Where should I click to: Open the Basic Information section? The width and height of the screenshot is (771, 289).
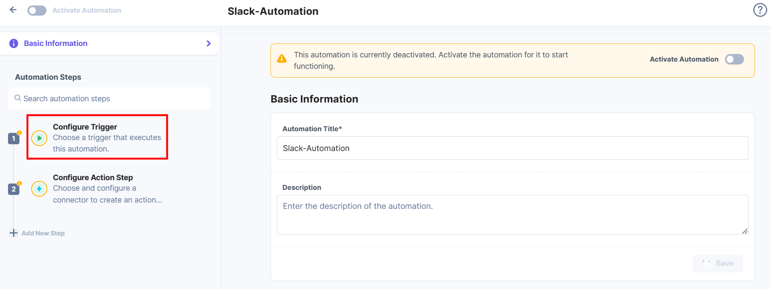[109, 43]
